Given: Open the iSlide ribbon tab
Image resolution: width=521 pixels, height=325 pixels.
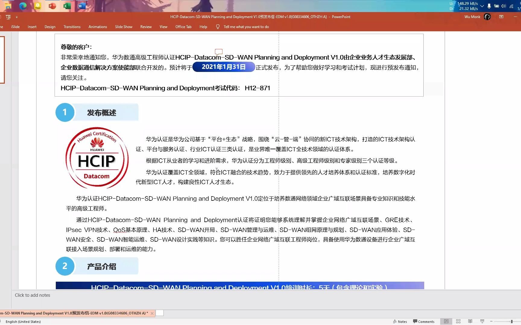Looking at the screenshot, I should 15,27.
